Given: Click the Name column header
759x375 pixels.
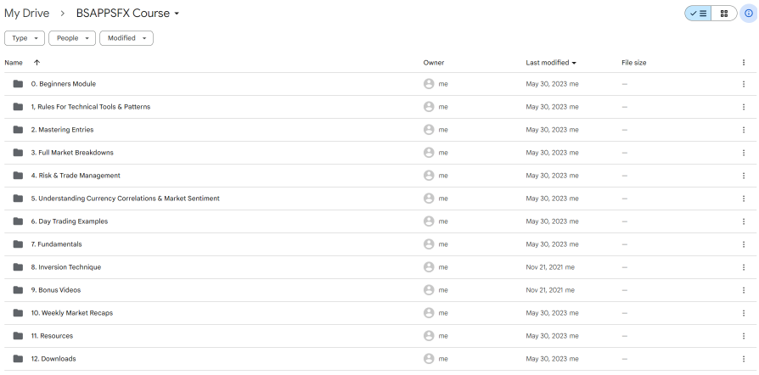Looking at the screenshot, I should coord(14,63).
